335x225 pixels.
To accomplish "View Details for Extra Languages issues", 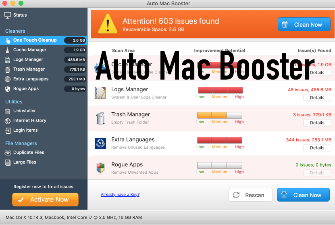I will pyautogui.click(x=317, y=148).
